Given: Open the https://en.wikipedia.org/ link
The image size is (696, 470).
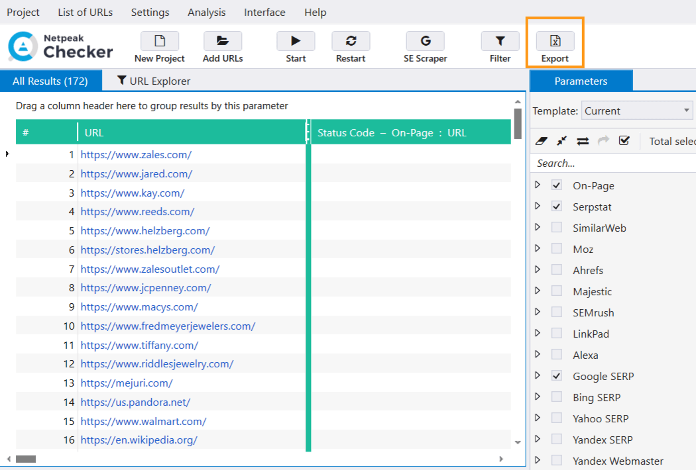Looking at the screenshot, I should (x=139, y=440).
